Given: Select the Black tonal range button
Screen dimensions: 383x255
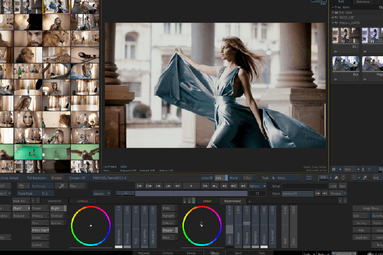Looking at the screenshot, I should click(169, 237).
